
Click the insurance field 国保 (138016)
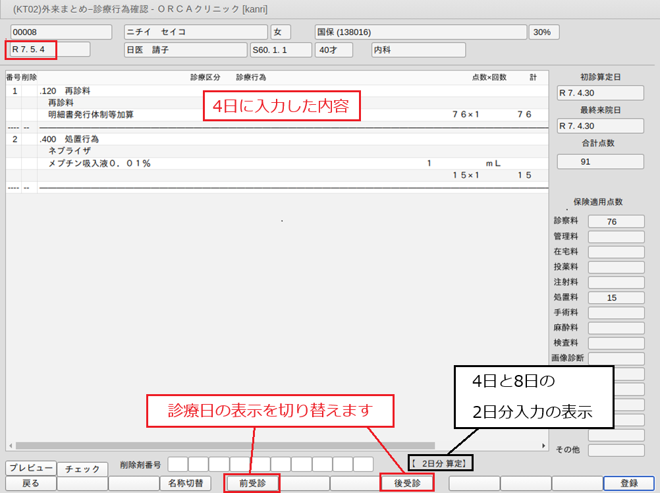tap(420, 32)
